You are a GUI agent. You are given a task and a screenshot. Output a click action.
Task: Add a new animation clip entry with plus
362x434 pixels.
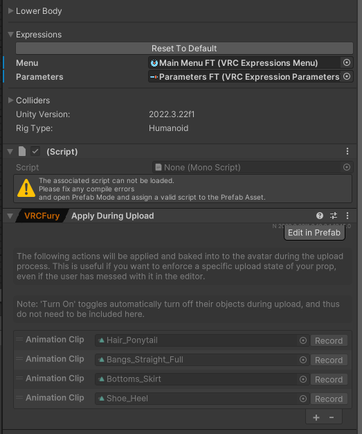[x=316, y=417]
